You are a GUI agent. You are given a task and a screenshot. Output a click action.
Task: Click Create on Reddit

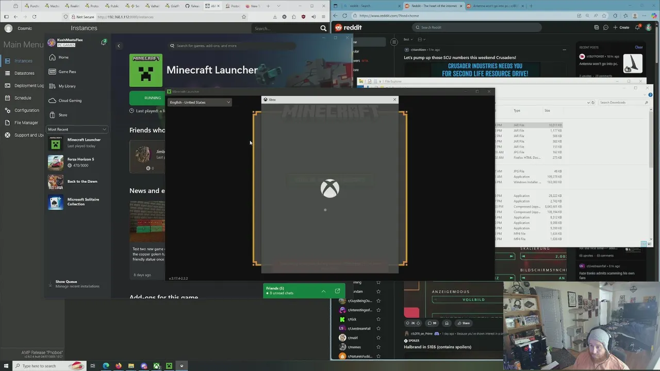(621, 27)
